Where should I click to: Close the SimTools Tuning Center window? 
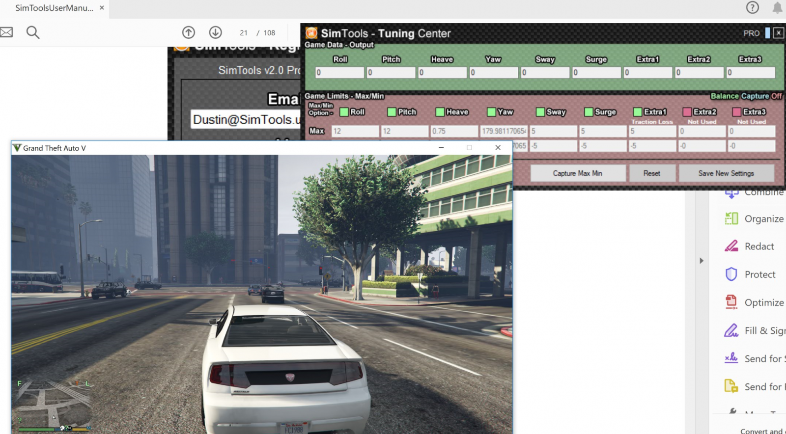[x=779, y=33]
